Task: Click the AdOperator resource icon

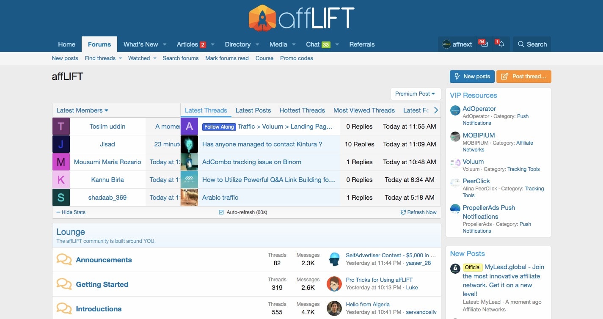Action: 455,110
